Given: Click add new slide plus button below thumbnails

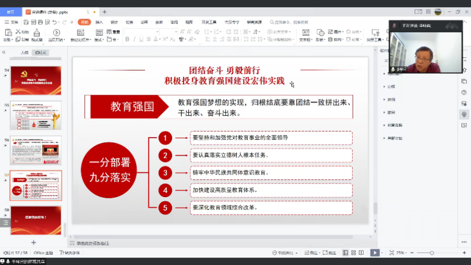Looking at the screenshot, I should pyautogui.click(x=34, y=242).
